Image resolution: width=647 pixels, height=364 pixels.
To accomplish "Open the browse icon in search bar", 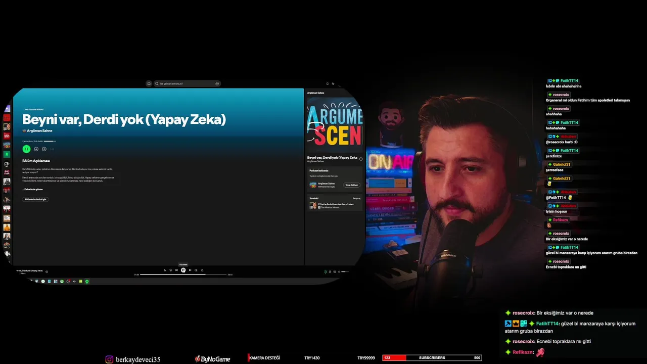I will pyautogui.click(x=217, y=83).
